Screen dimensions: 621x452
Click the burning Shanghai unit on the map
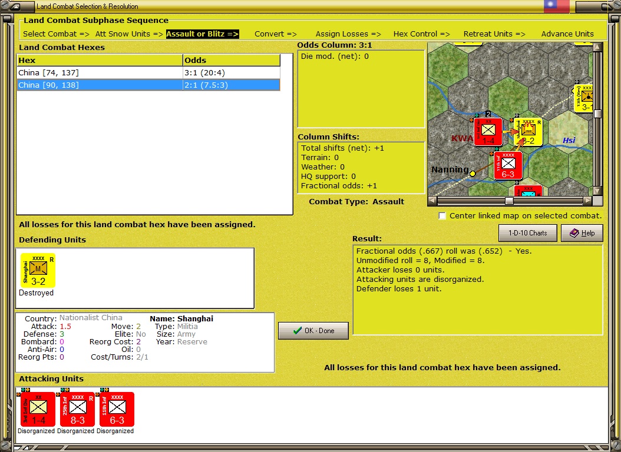528,132
